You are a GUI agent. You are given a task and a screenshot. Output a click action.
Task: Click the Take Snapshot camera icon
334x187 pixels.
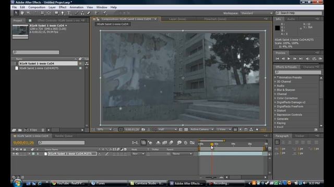[x=144, y=129]
